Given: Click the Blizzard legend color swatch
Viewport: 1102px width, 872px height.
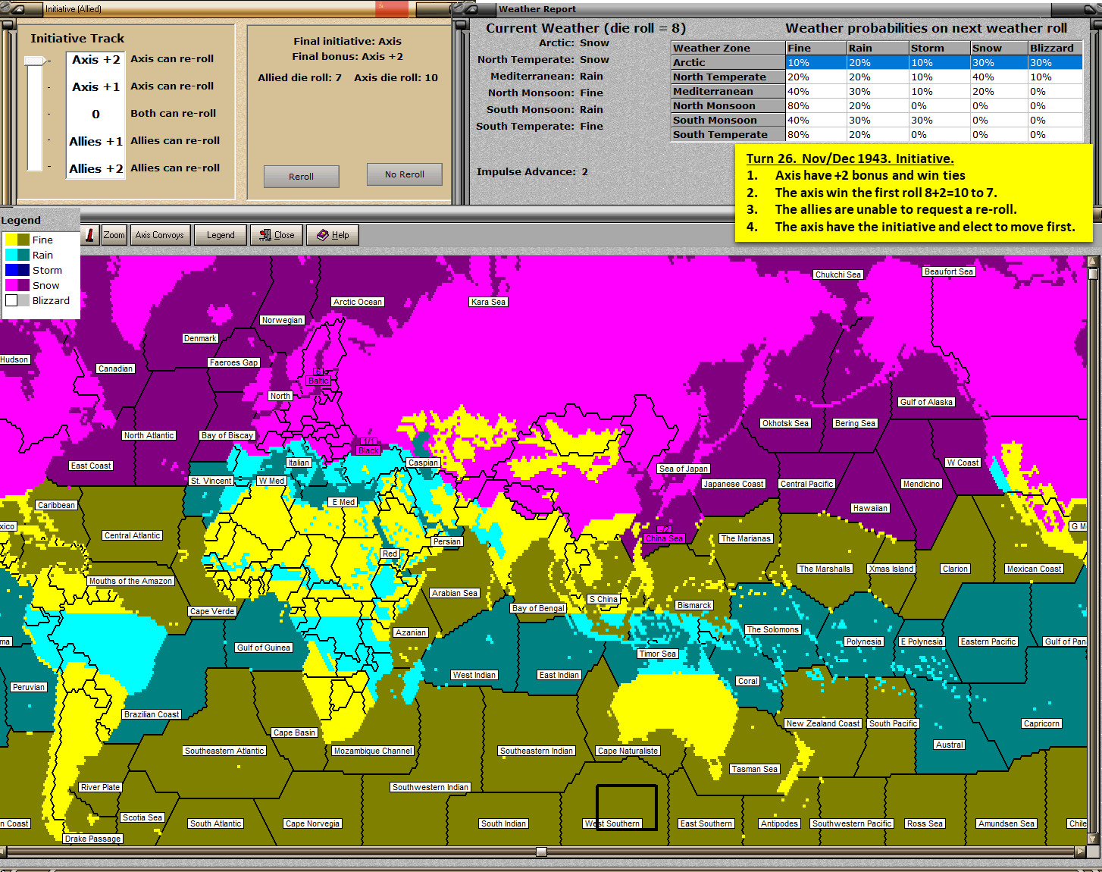Looking at the screenshot, I should 17,300.
